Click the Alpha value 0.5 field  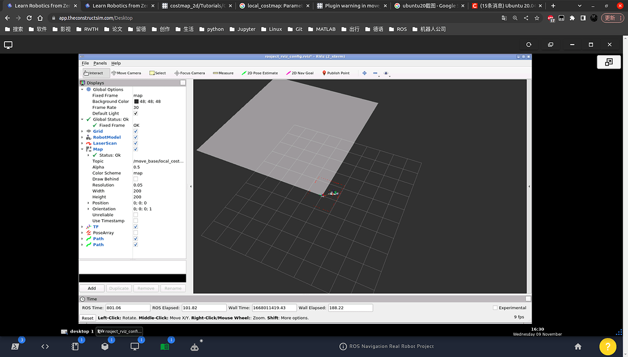(159, 167)
